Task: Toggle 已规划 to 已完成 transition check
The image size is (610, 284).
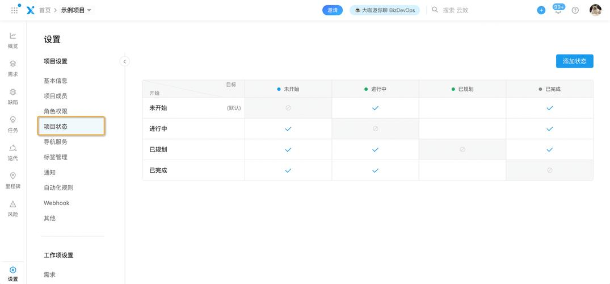Action: point(550,149)
